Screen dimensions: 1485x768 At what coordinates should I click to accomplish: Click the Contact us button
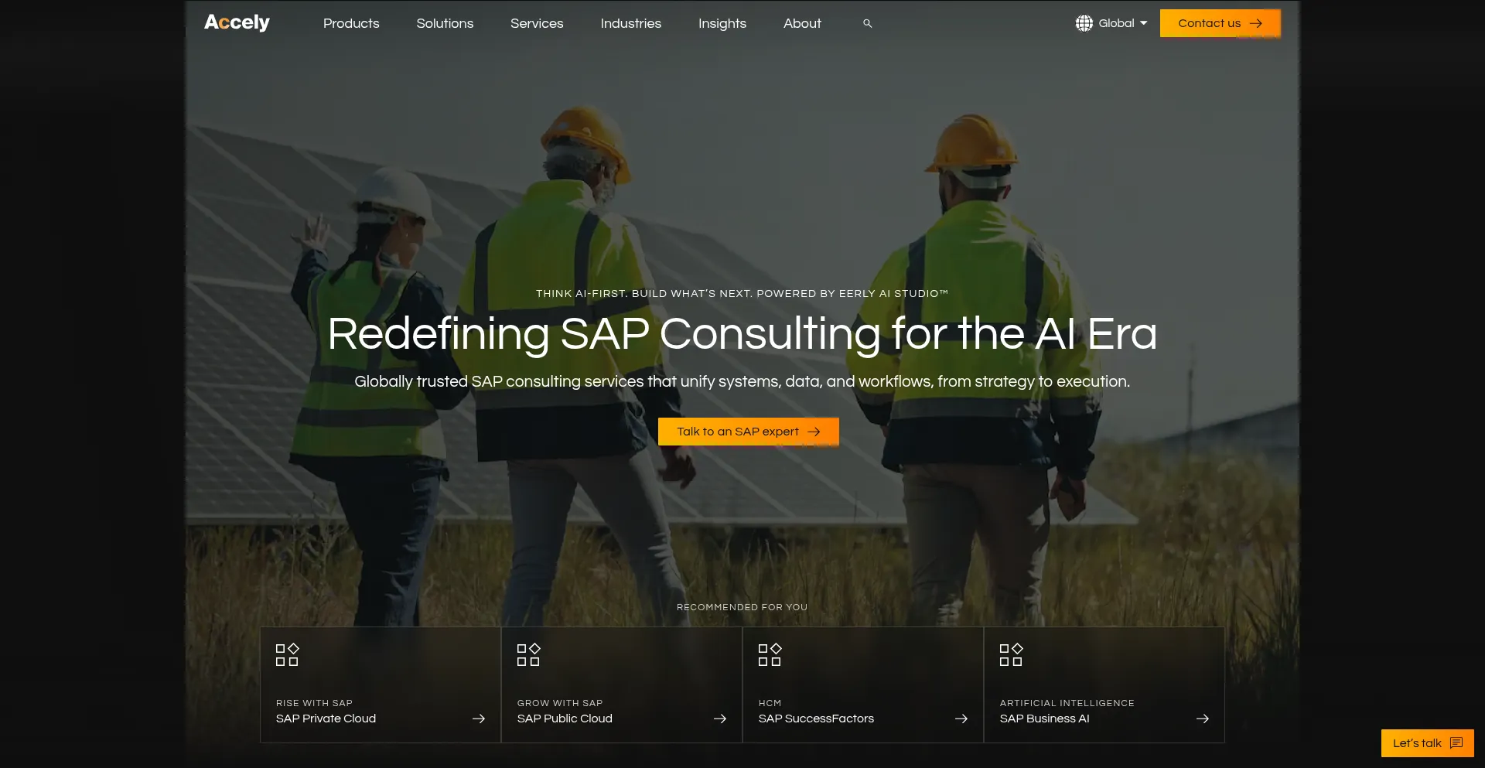coord(1220,23)
